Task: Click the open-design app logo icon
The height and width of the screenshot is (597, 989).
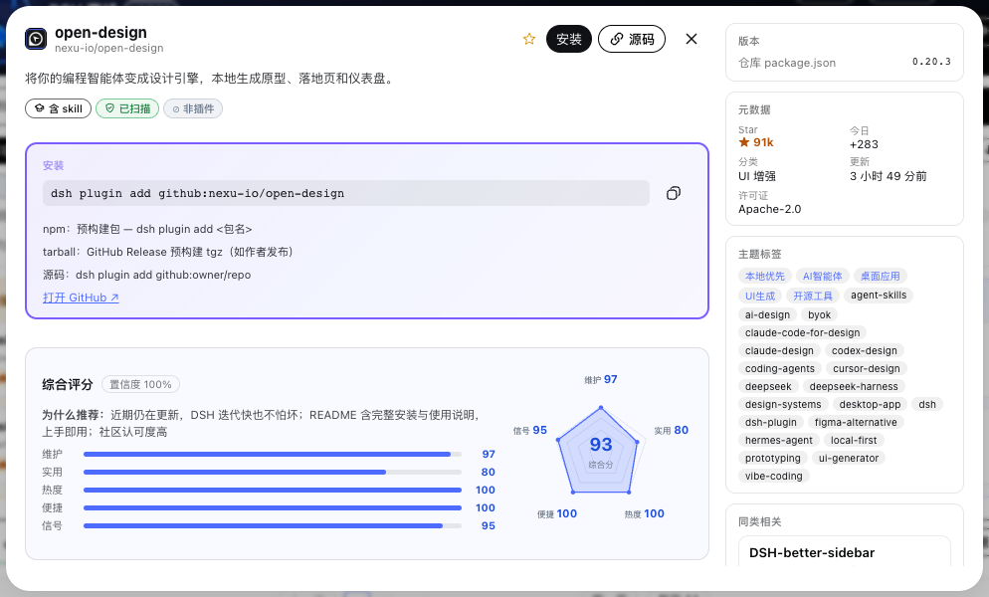Action: pos(36,39)
